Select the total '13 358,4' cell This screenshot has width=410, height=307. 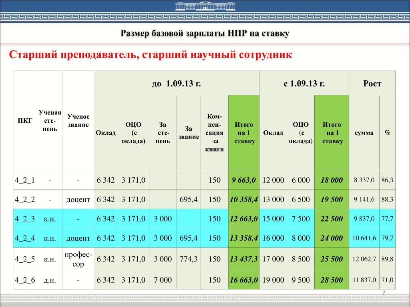pos(244,238)
